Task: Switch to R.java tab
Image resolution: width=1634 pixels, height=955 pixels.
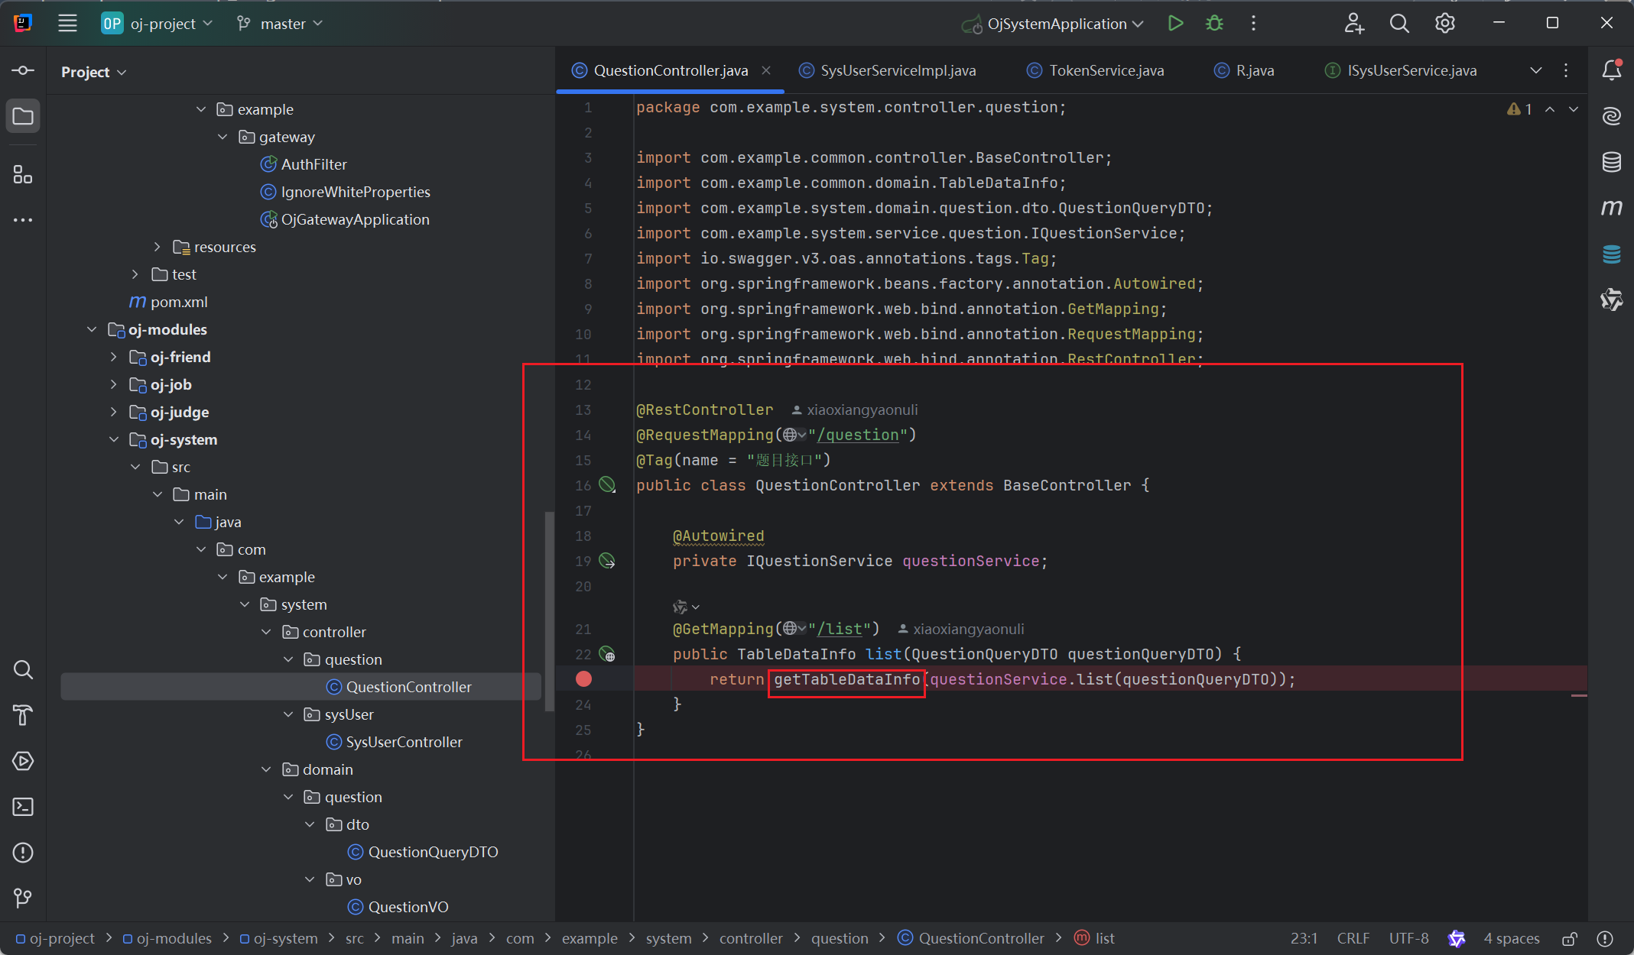Action: pyautogui.click(x=1244, y=70)
